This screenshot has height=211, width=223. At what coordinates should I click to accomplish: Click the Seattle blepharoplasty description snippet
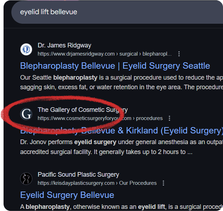click(x=122, y=82)
